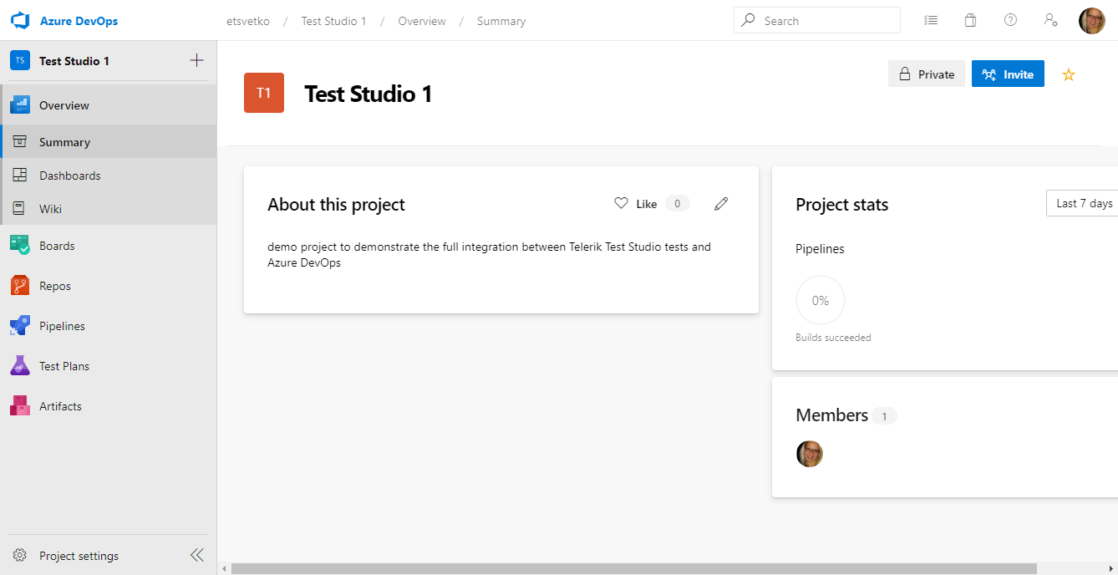Open the Test Plans hub

pos(109,366)
